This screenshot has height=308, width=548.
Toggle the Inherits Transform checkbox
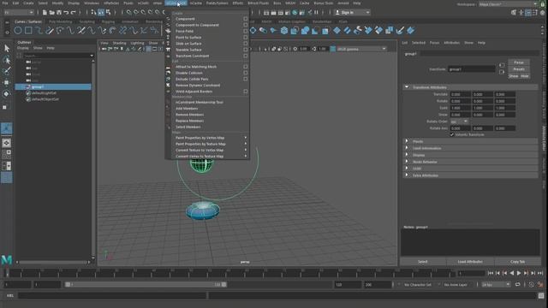[452, 134]
